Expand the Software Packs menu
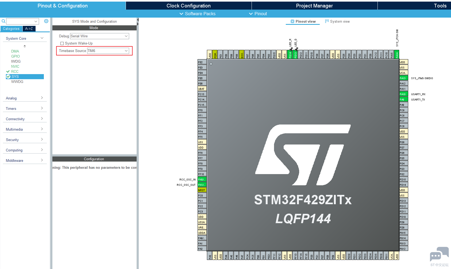451x269 pixels. pos(197,14)
